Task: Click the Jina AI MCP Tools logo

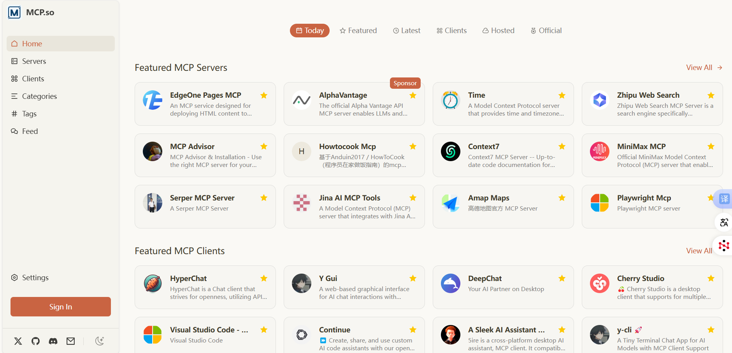Action: (x=302, y=203)
